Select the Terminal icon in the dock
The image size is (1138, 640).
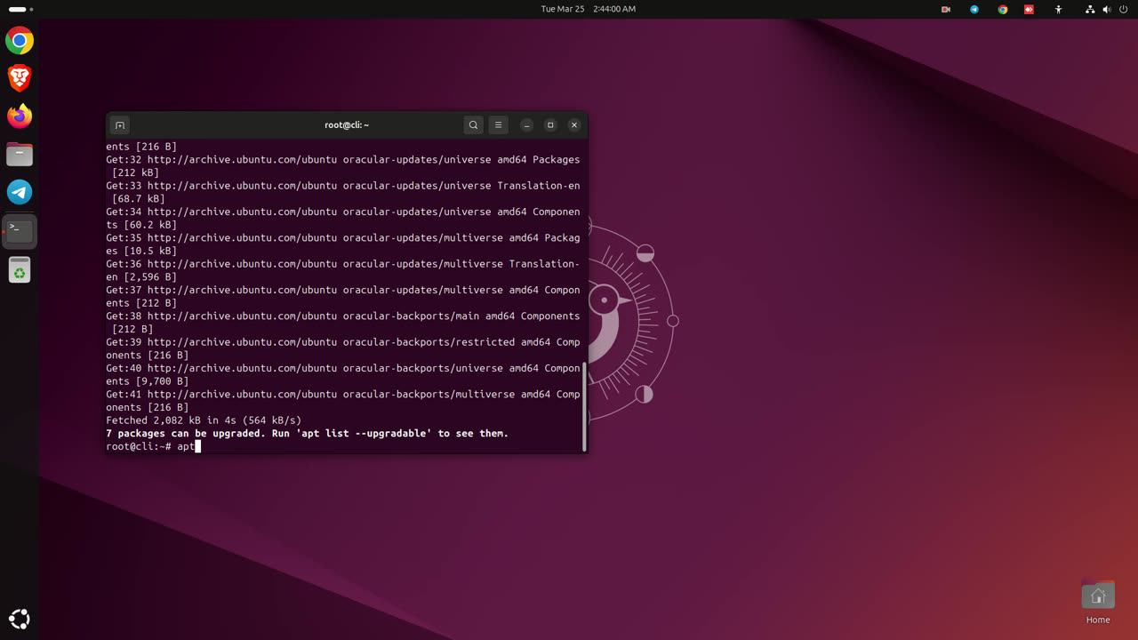pos(20,230)
